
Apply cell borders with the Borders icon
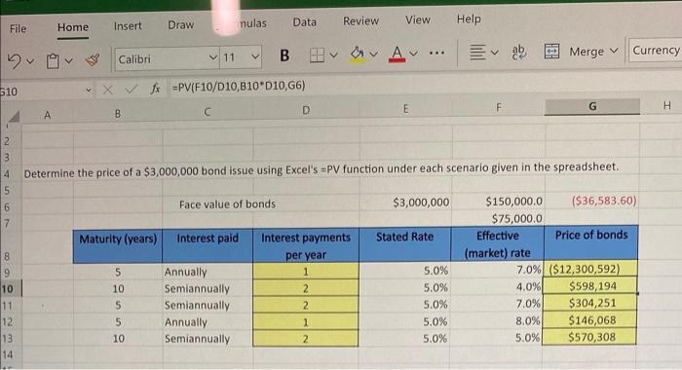(317, 55)
